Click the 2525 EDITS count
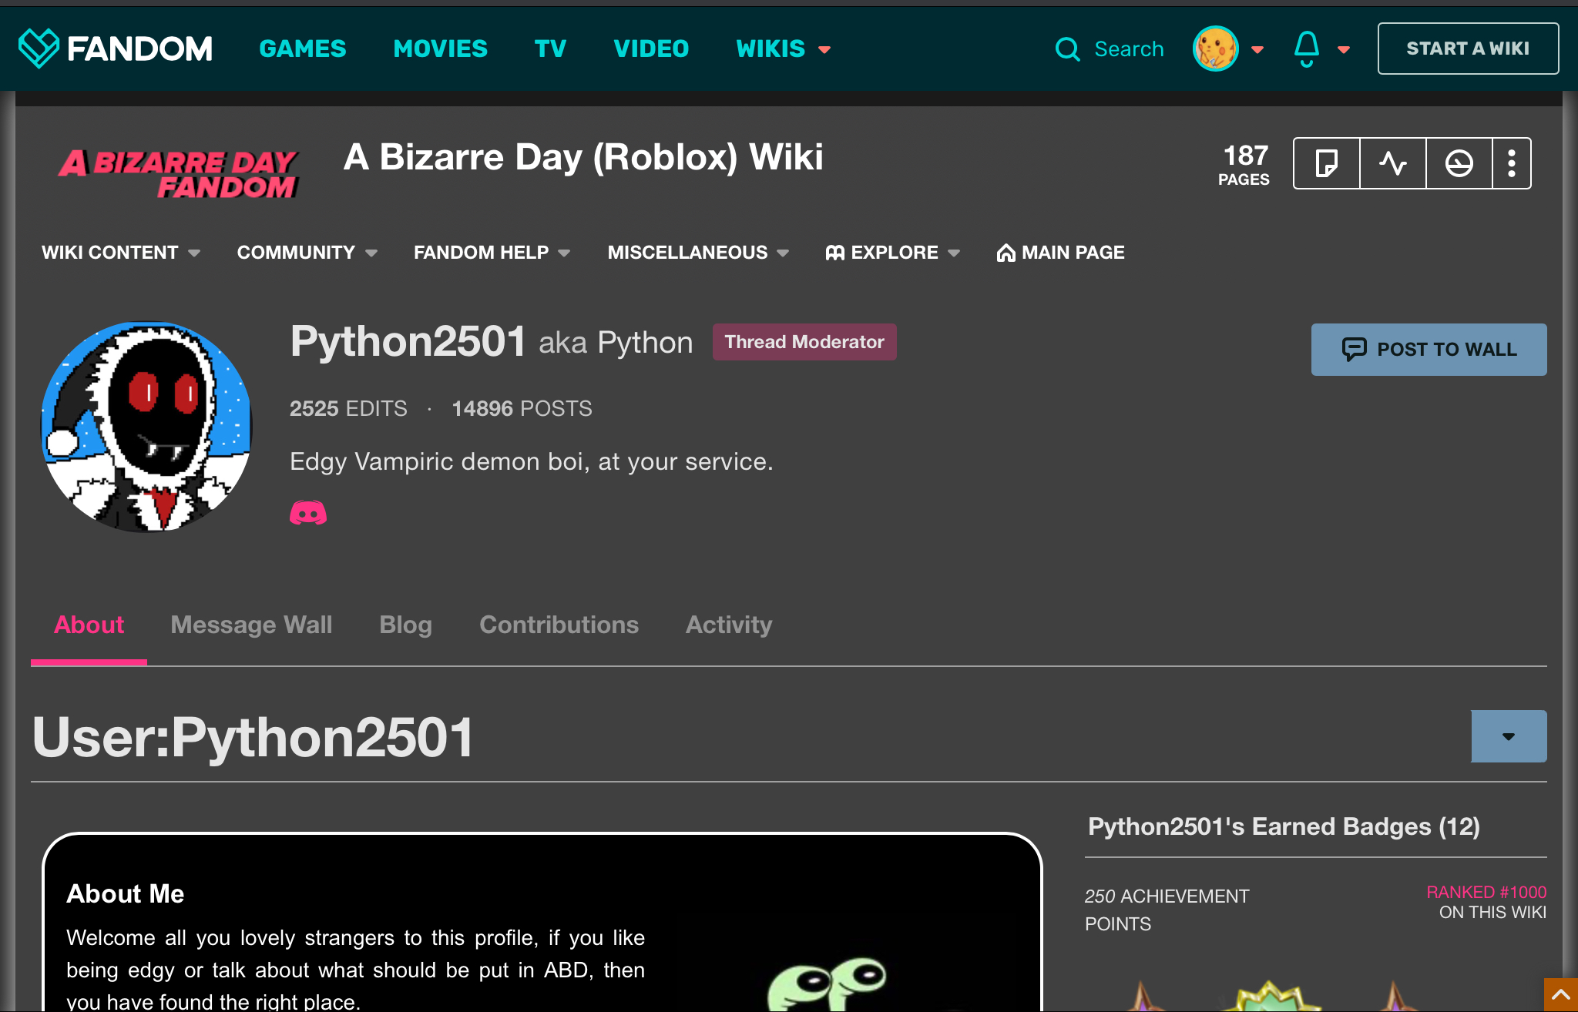 click(x=348, y=408)
